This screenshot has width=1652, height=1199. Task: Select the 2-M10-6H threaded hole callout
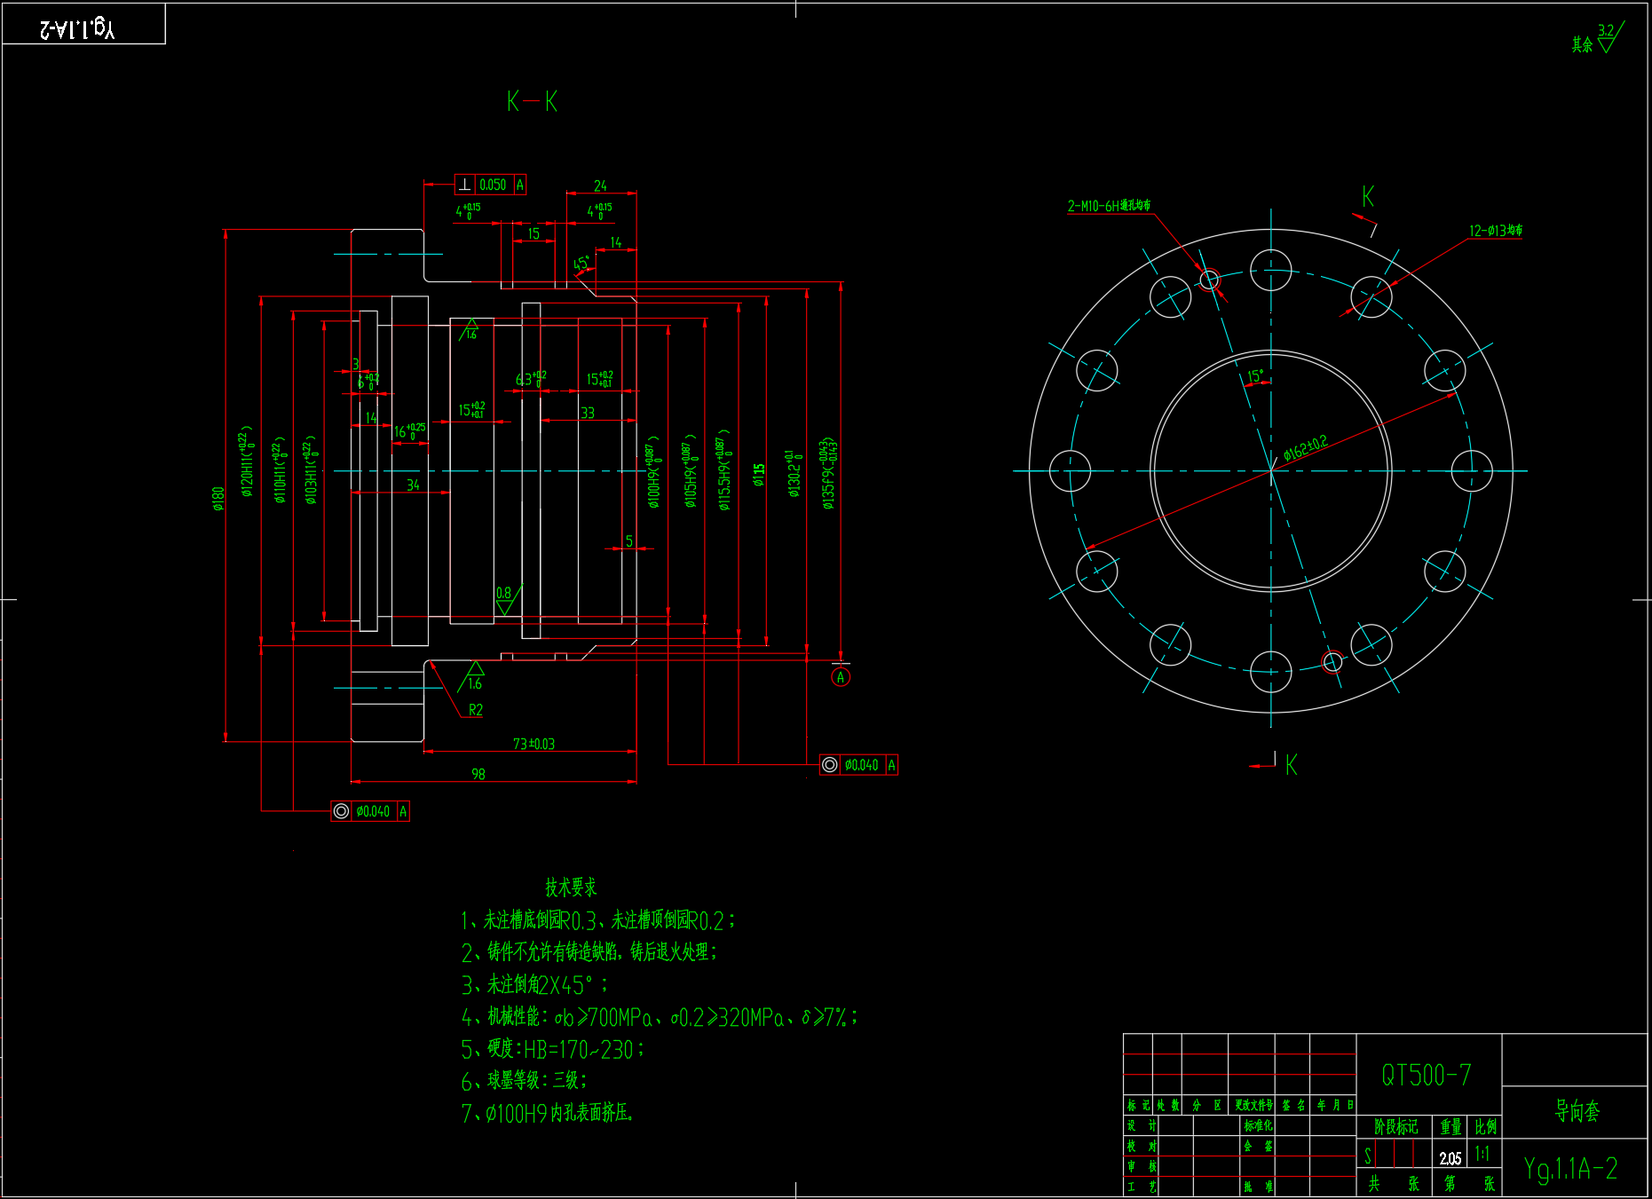tap(1108, 206)
